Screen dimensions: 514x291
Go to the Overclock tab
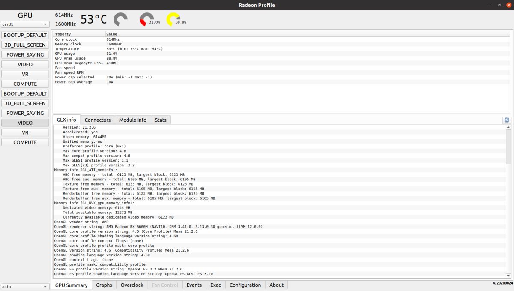click(x=132, y=285)
